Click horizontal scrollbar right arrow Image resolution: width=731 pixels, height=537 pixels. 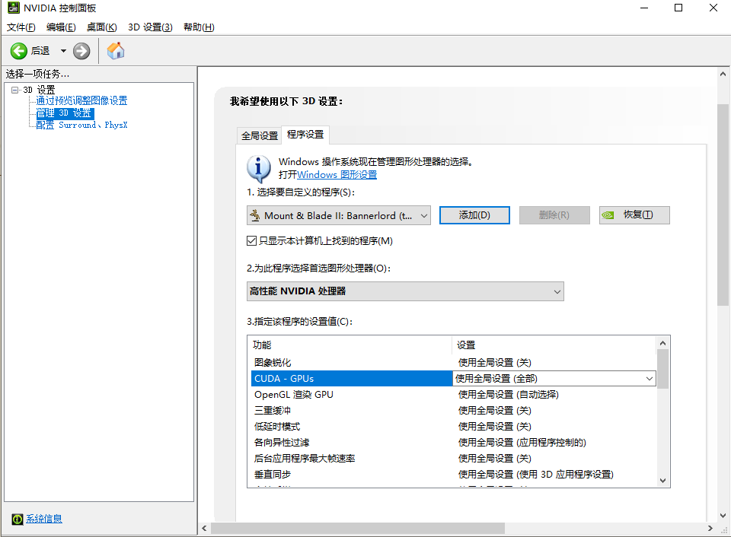710,528
